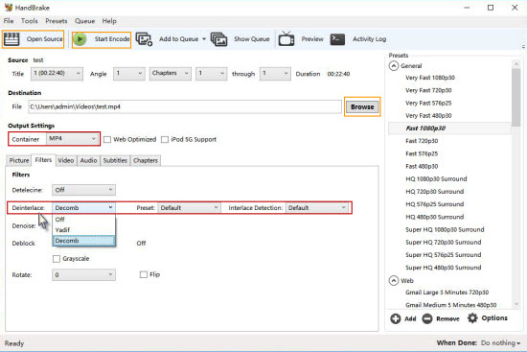The height and width of the screenshot is (352, 527).
Task: Click the Browse button
Action: [362, 107]
